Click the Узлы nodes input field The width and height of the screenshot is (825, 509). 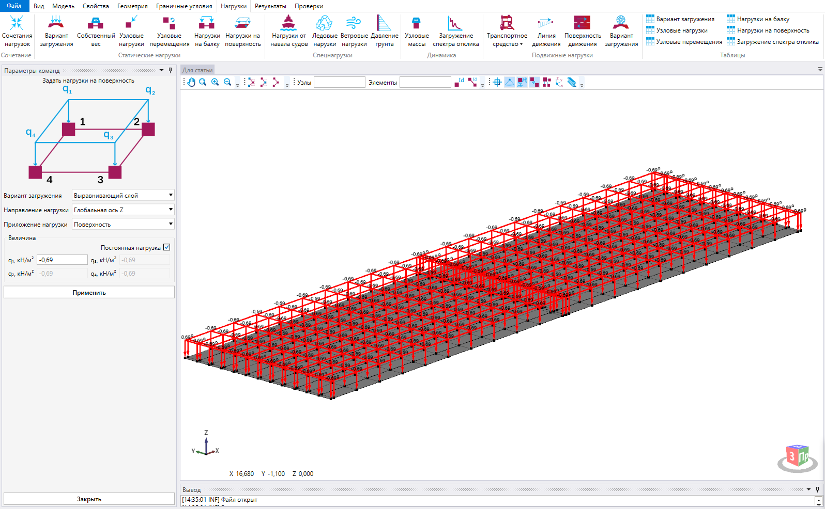point(340,82)
